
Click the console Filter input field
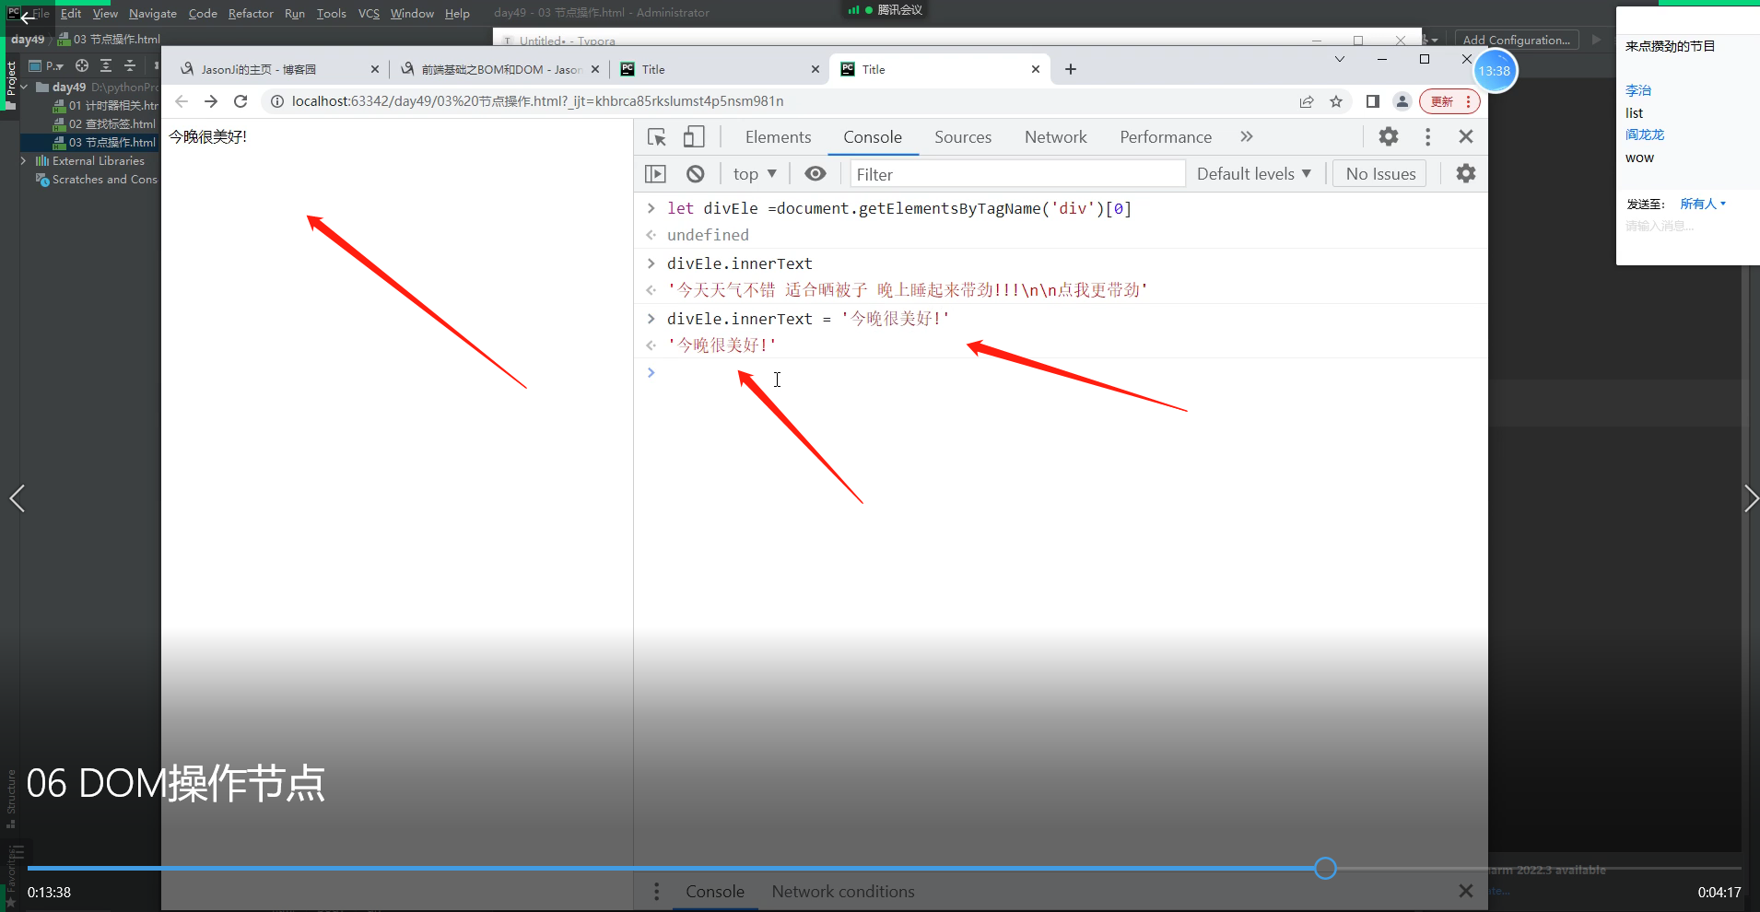coord(1017,174)
